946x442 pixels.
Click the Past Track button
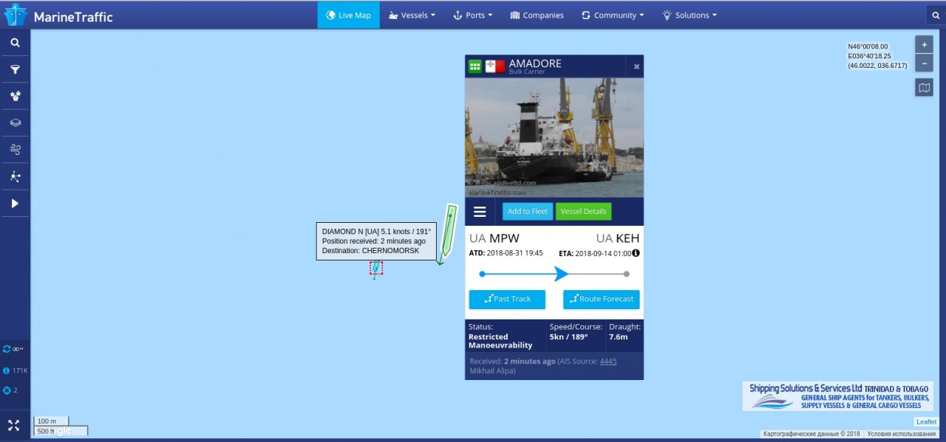pos(507,299)
